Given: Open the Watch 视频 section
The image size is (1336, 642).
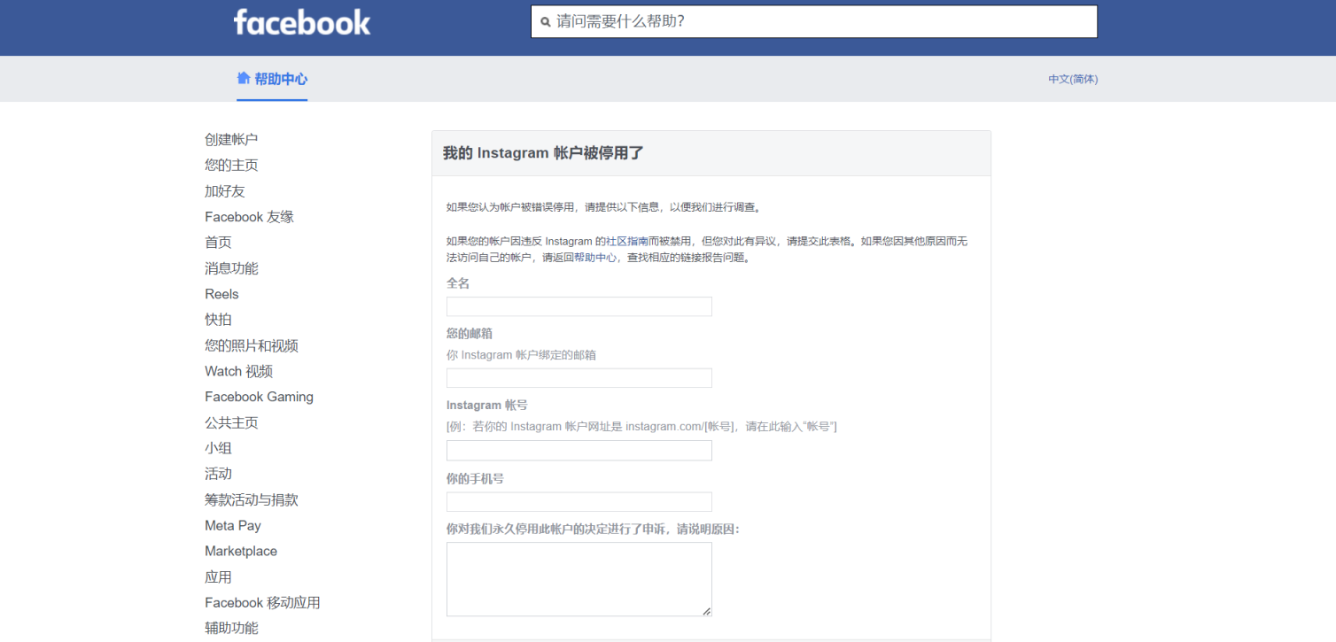Looking at the screenshot, I should click(x=236, y=371).
